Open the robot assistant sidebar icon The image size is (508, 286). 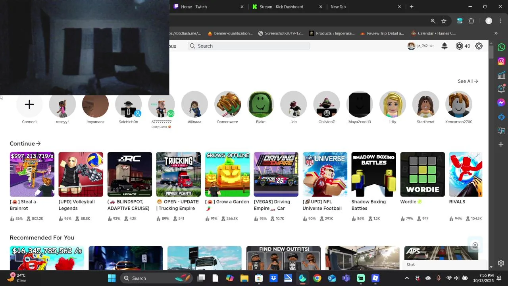501,117
